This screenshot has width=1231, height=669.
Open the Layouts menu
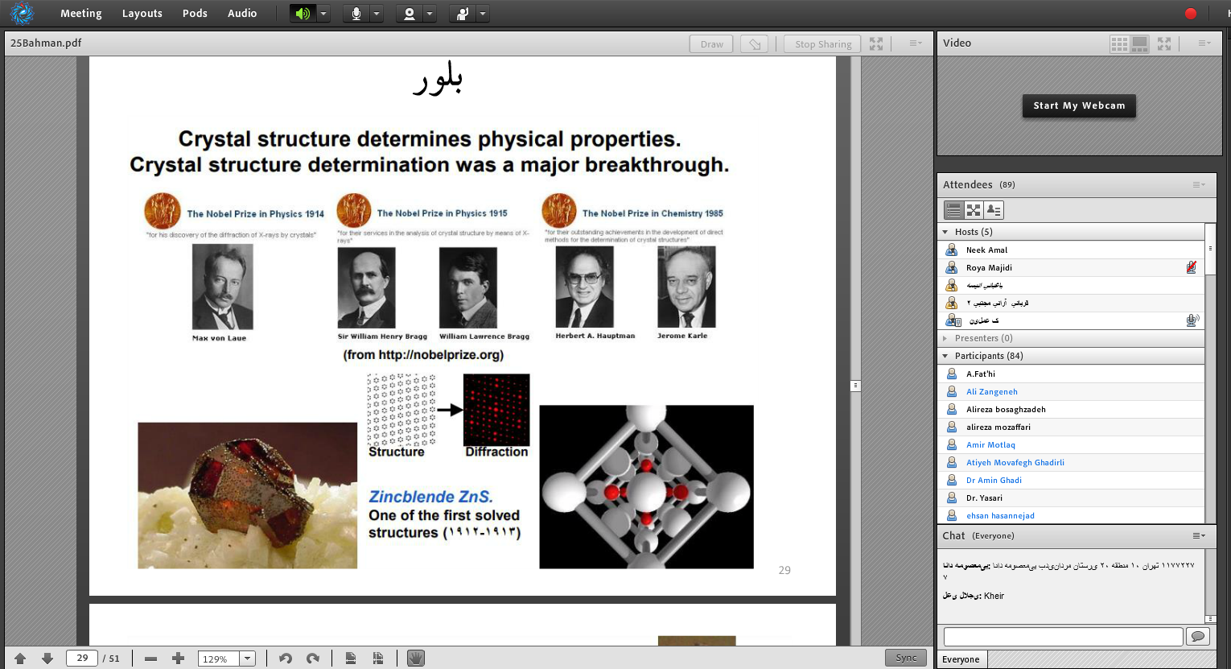tap(142, 13)
